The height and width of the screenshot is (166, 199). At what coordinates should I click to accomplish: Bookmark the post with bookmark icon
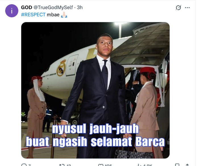click(x=177, y=165)
